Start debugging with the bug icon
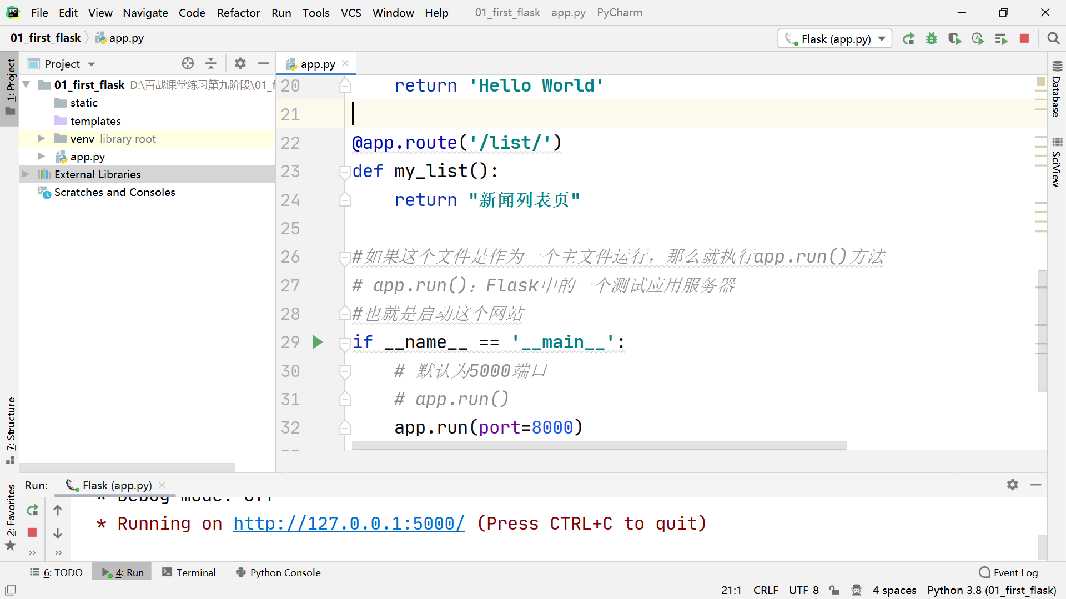Screen dimensions: 1066x599 932,39
